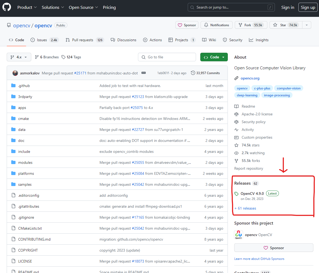The width and height of the screenshot is (319, 273).
Task: Click the COPYRIGHT file icon
Action: tap(13, 250)
